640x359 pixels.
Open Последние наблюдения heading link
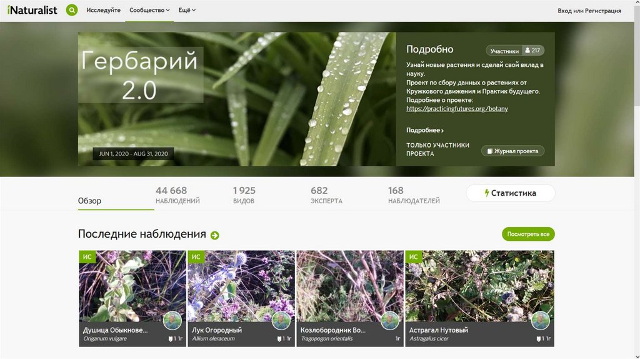click(142, 234)
